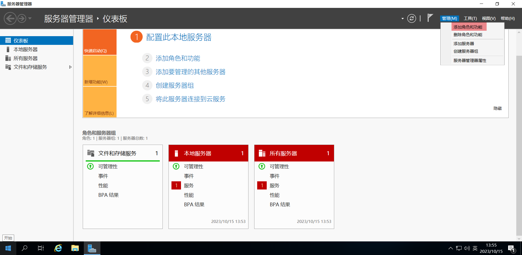Open navigation history dropdown next to arrows
Screen dimensions: 522x255
click(30, 18)
